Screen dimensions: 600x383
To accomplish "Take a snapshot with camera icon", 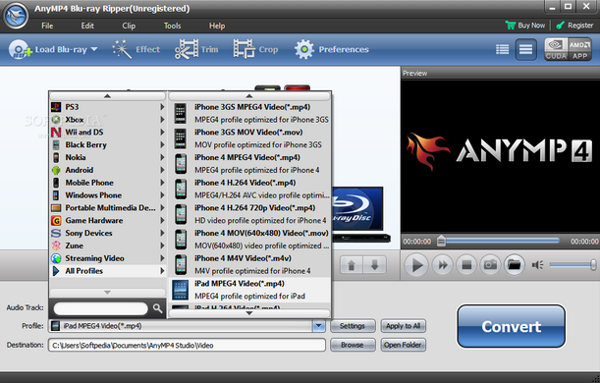I will 490,264.
